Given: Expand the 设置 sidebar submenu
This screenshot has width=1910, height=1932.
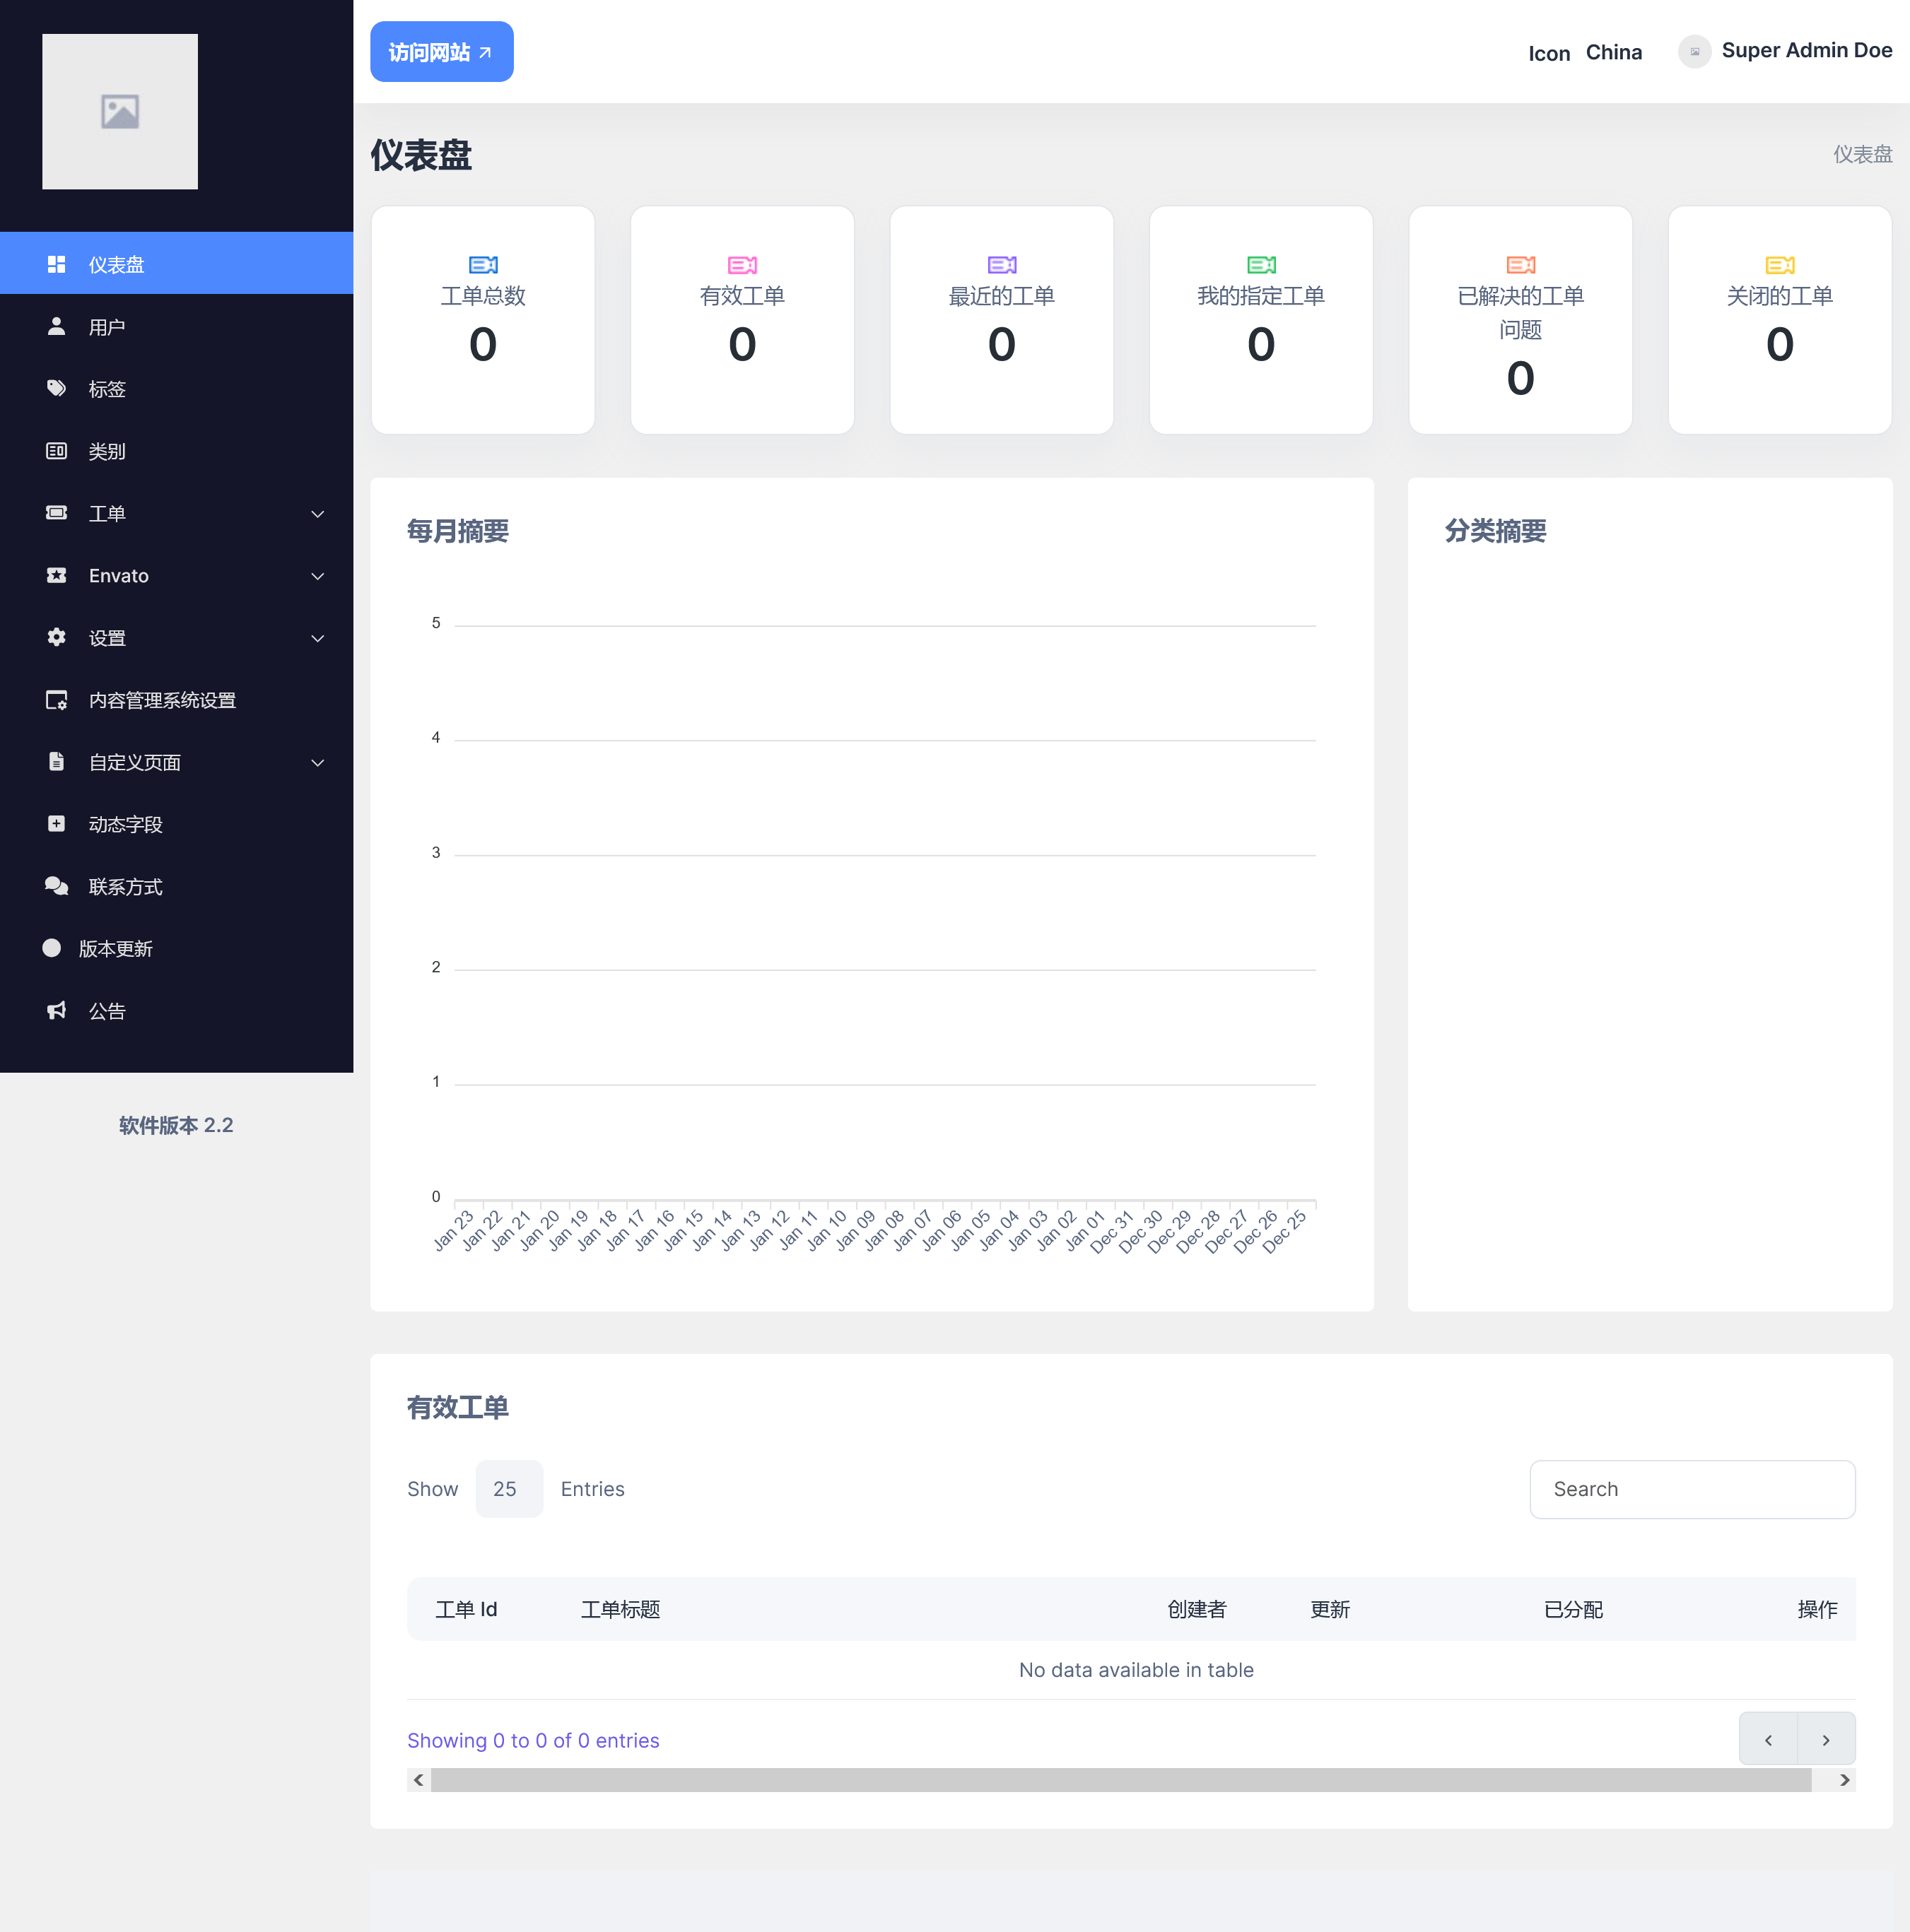Looking at the screenshot, I should [317, 638].
